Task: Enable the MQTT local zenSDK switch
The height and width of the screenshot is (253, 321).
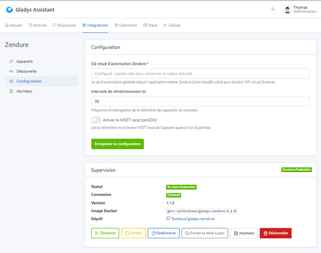Action: tap(96, 120)
